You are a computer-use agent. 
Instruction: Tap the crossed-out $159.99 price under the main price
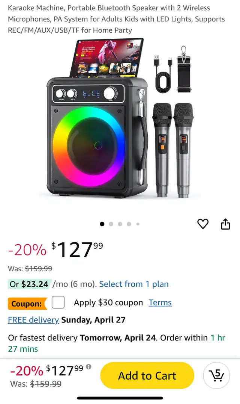[39, 269]
